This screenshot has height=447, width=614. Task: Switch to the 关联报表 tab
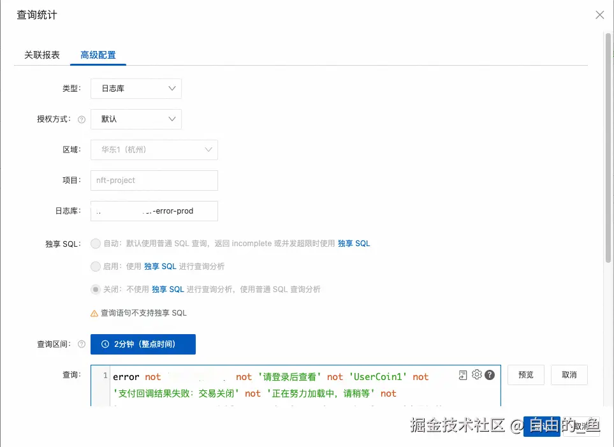pos(42,55)
